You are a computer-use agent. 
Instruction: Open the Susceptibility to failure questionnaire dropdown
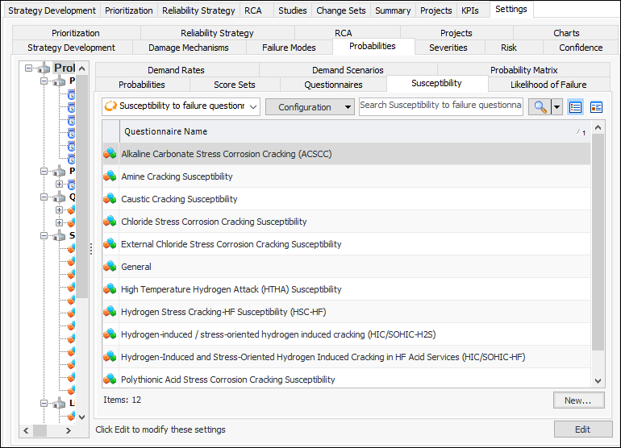(x=182, y=106)
